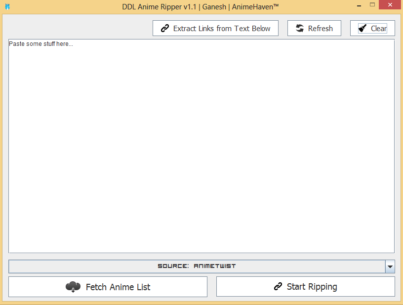Click the DDL Anime Ripper title bar icon

click(x=6, y=6)
